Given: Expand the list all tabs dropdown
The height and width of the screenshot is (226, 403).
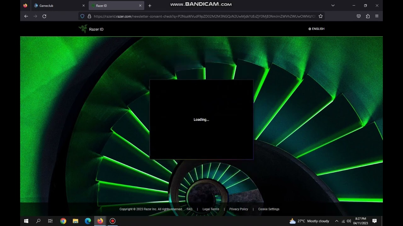Looking at the screenshot, I should (x=333, y=6).
